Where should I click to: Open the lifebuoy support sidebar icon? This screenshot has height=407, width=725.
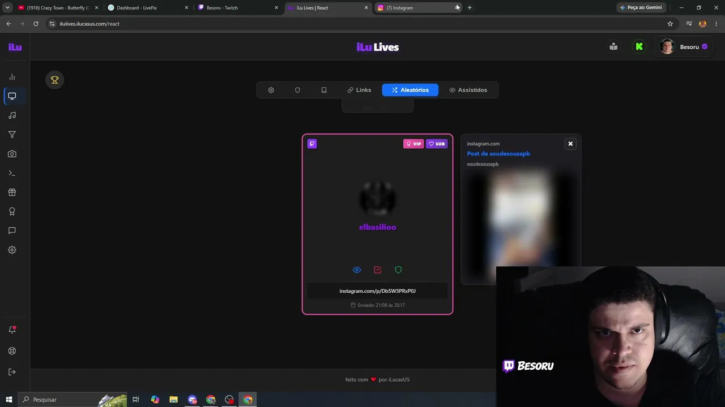click(x=12, y=351)
